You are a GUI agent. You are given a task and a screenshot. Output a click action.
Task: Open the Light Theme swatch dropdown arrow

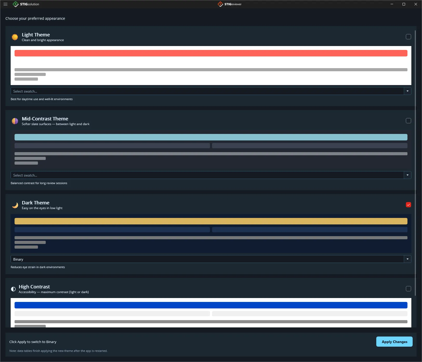(x=407, y=91)
